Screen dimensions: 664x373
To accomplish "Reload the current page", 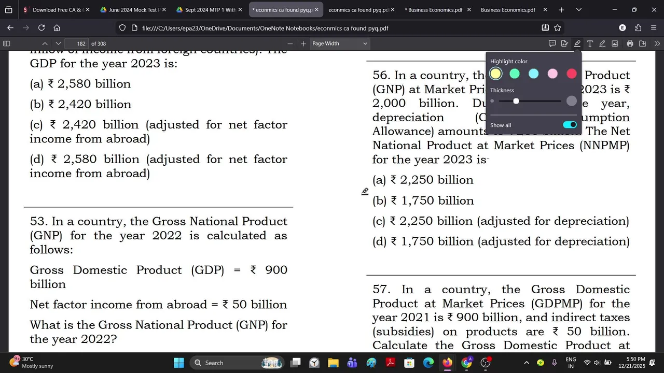I will coord(41,28).
